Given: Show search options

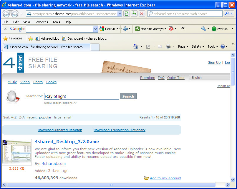Looking at the screenshot, I should [x=60, y=103].
